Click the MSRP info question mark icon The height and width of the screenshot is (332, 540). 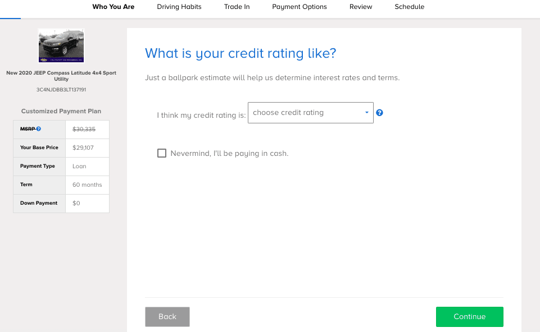(x=39, y=129)
